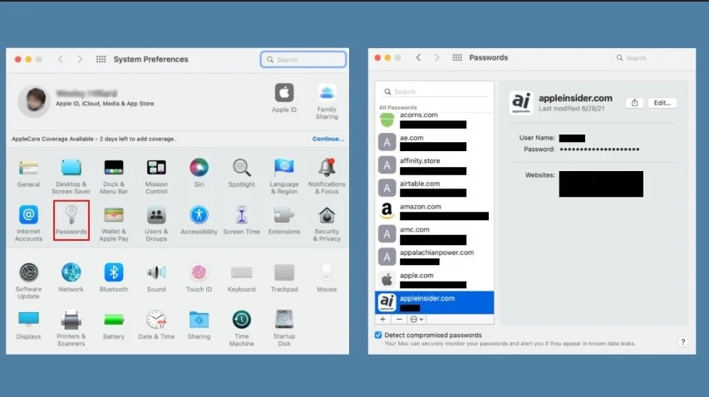Screen dimensions: 709x397
Task: Select the ae.com password entry
Action: [x=434, y=142]
